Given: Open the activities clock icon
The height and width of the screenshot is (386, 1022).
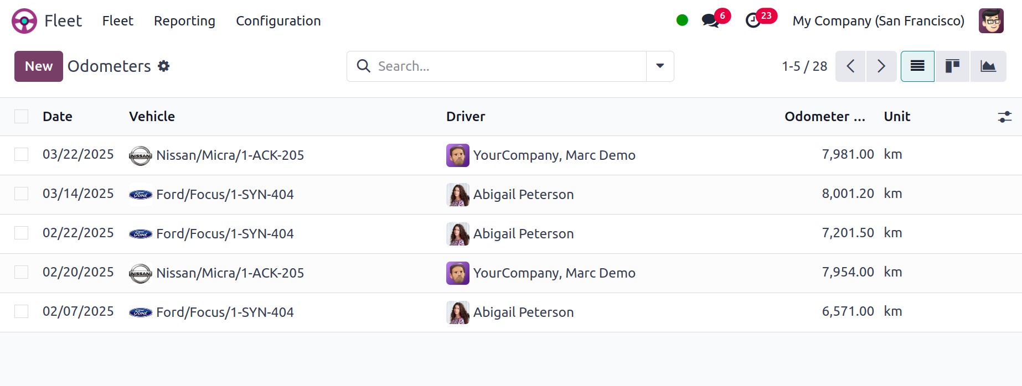Looking at the screenshot, I should 753,21.
